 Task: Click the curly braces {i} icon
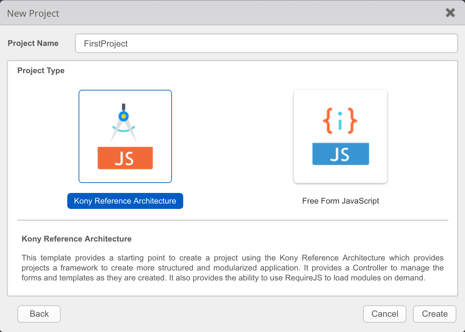[x=340, y=121]
